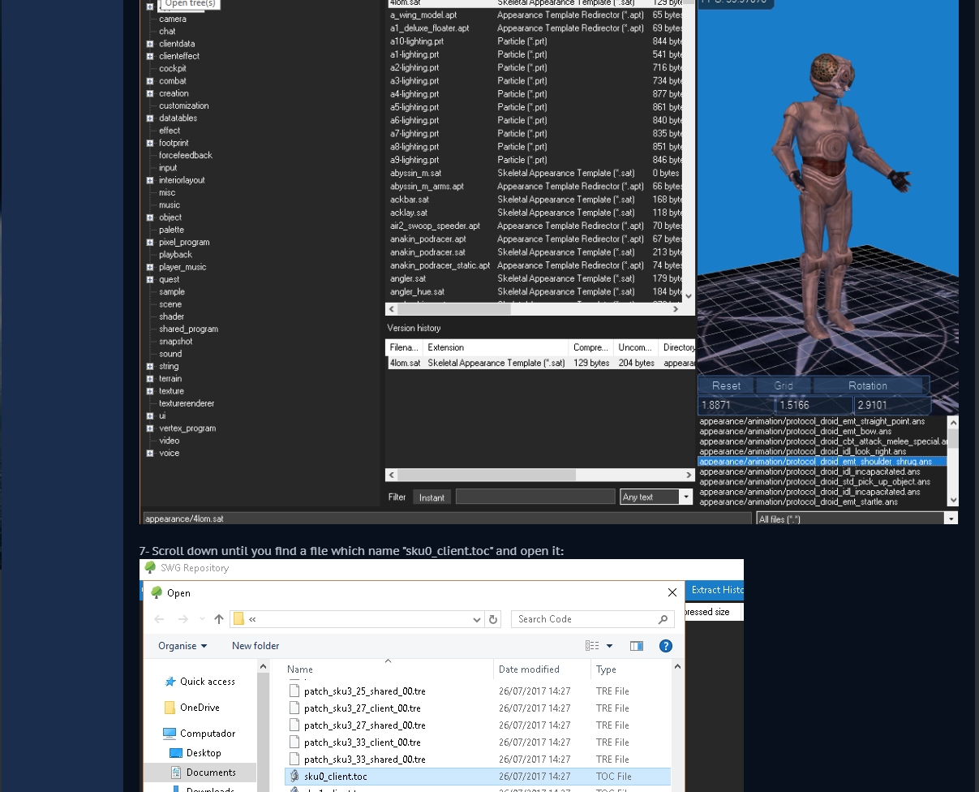979x792 pixels.
Task: Select the anakin_podracer.apt file row
Action: coord(535,239)
